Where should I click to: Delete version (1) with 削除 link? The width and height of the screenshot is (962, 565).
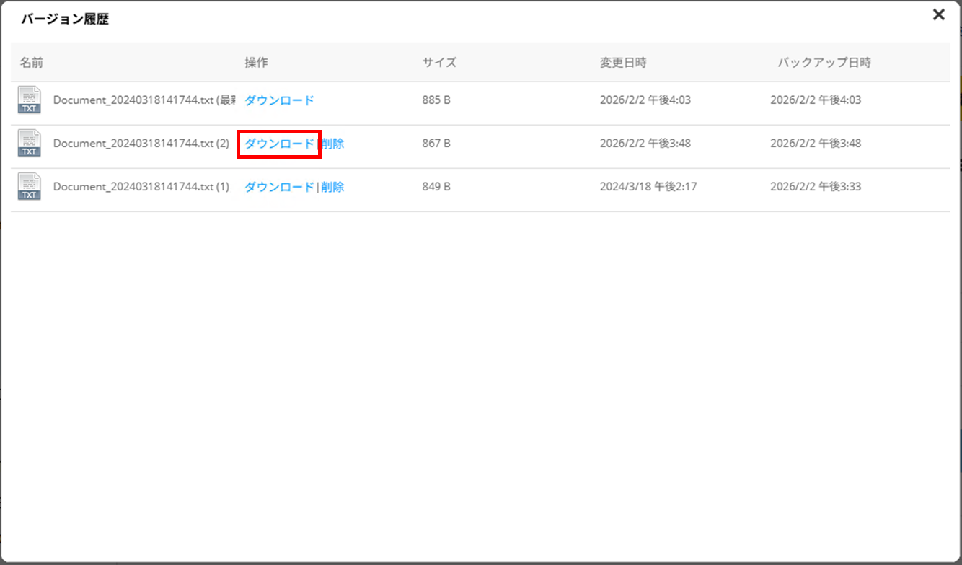coord(332,187)
